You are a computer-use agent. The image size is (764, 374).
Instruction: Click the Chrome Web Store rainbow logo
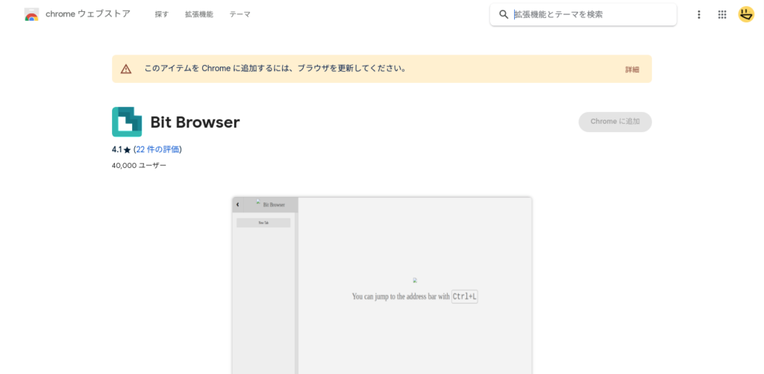(x=31, y=14)
